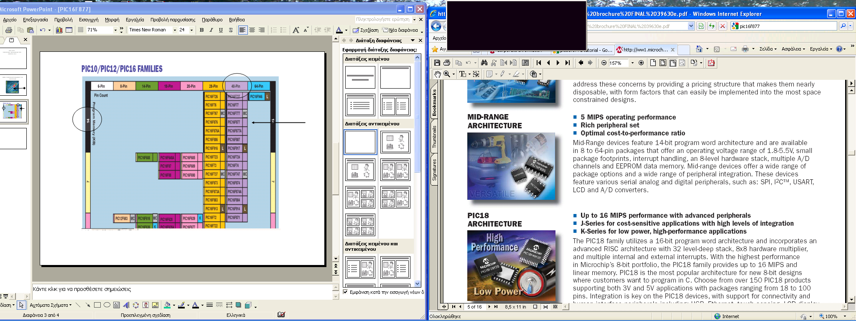The width and height of the screenshot is (856, 321).
Task: Toggle Underline formatting in PowerPoint
Action: (221, 30)
